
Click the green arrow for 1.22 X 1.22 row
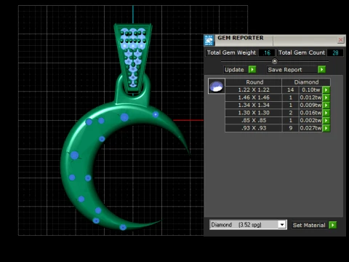(x=326, y=90)
